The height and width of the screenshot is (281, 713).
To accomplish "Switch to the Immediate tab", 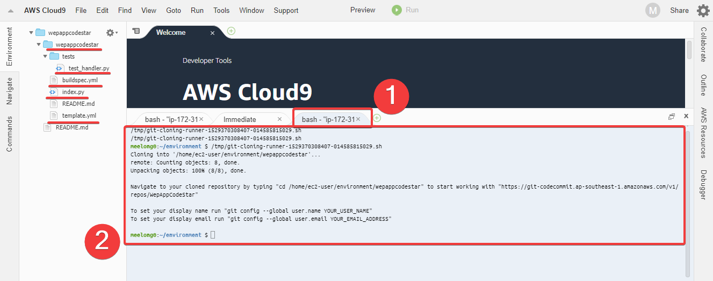I will (240, 119).
